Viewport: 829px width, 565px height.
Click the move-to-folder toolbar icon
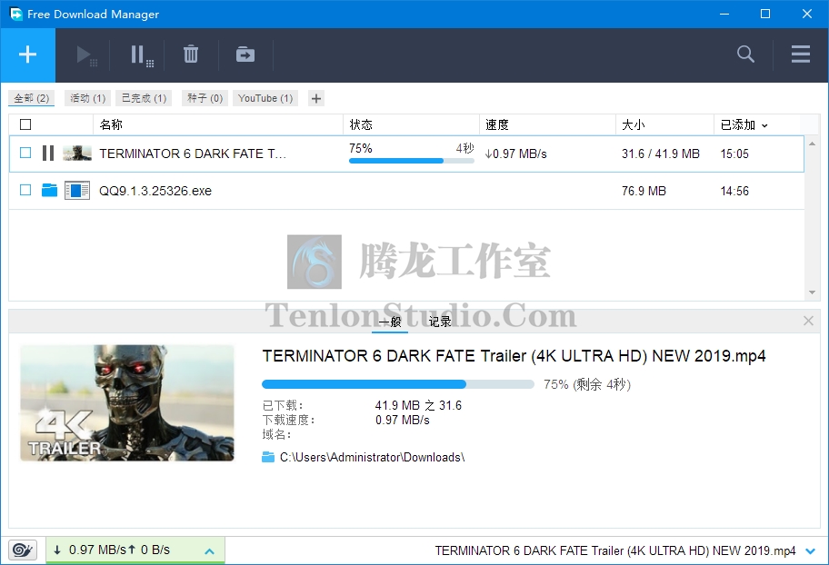pyautogui.click(x=245, y=55)
